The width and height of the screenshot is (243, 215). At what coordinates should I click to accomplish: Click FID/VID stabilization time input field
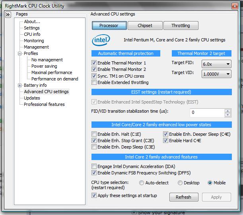[207, 113]
